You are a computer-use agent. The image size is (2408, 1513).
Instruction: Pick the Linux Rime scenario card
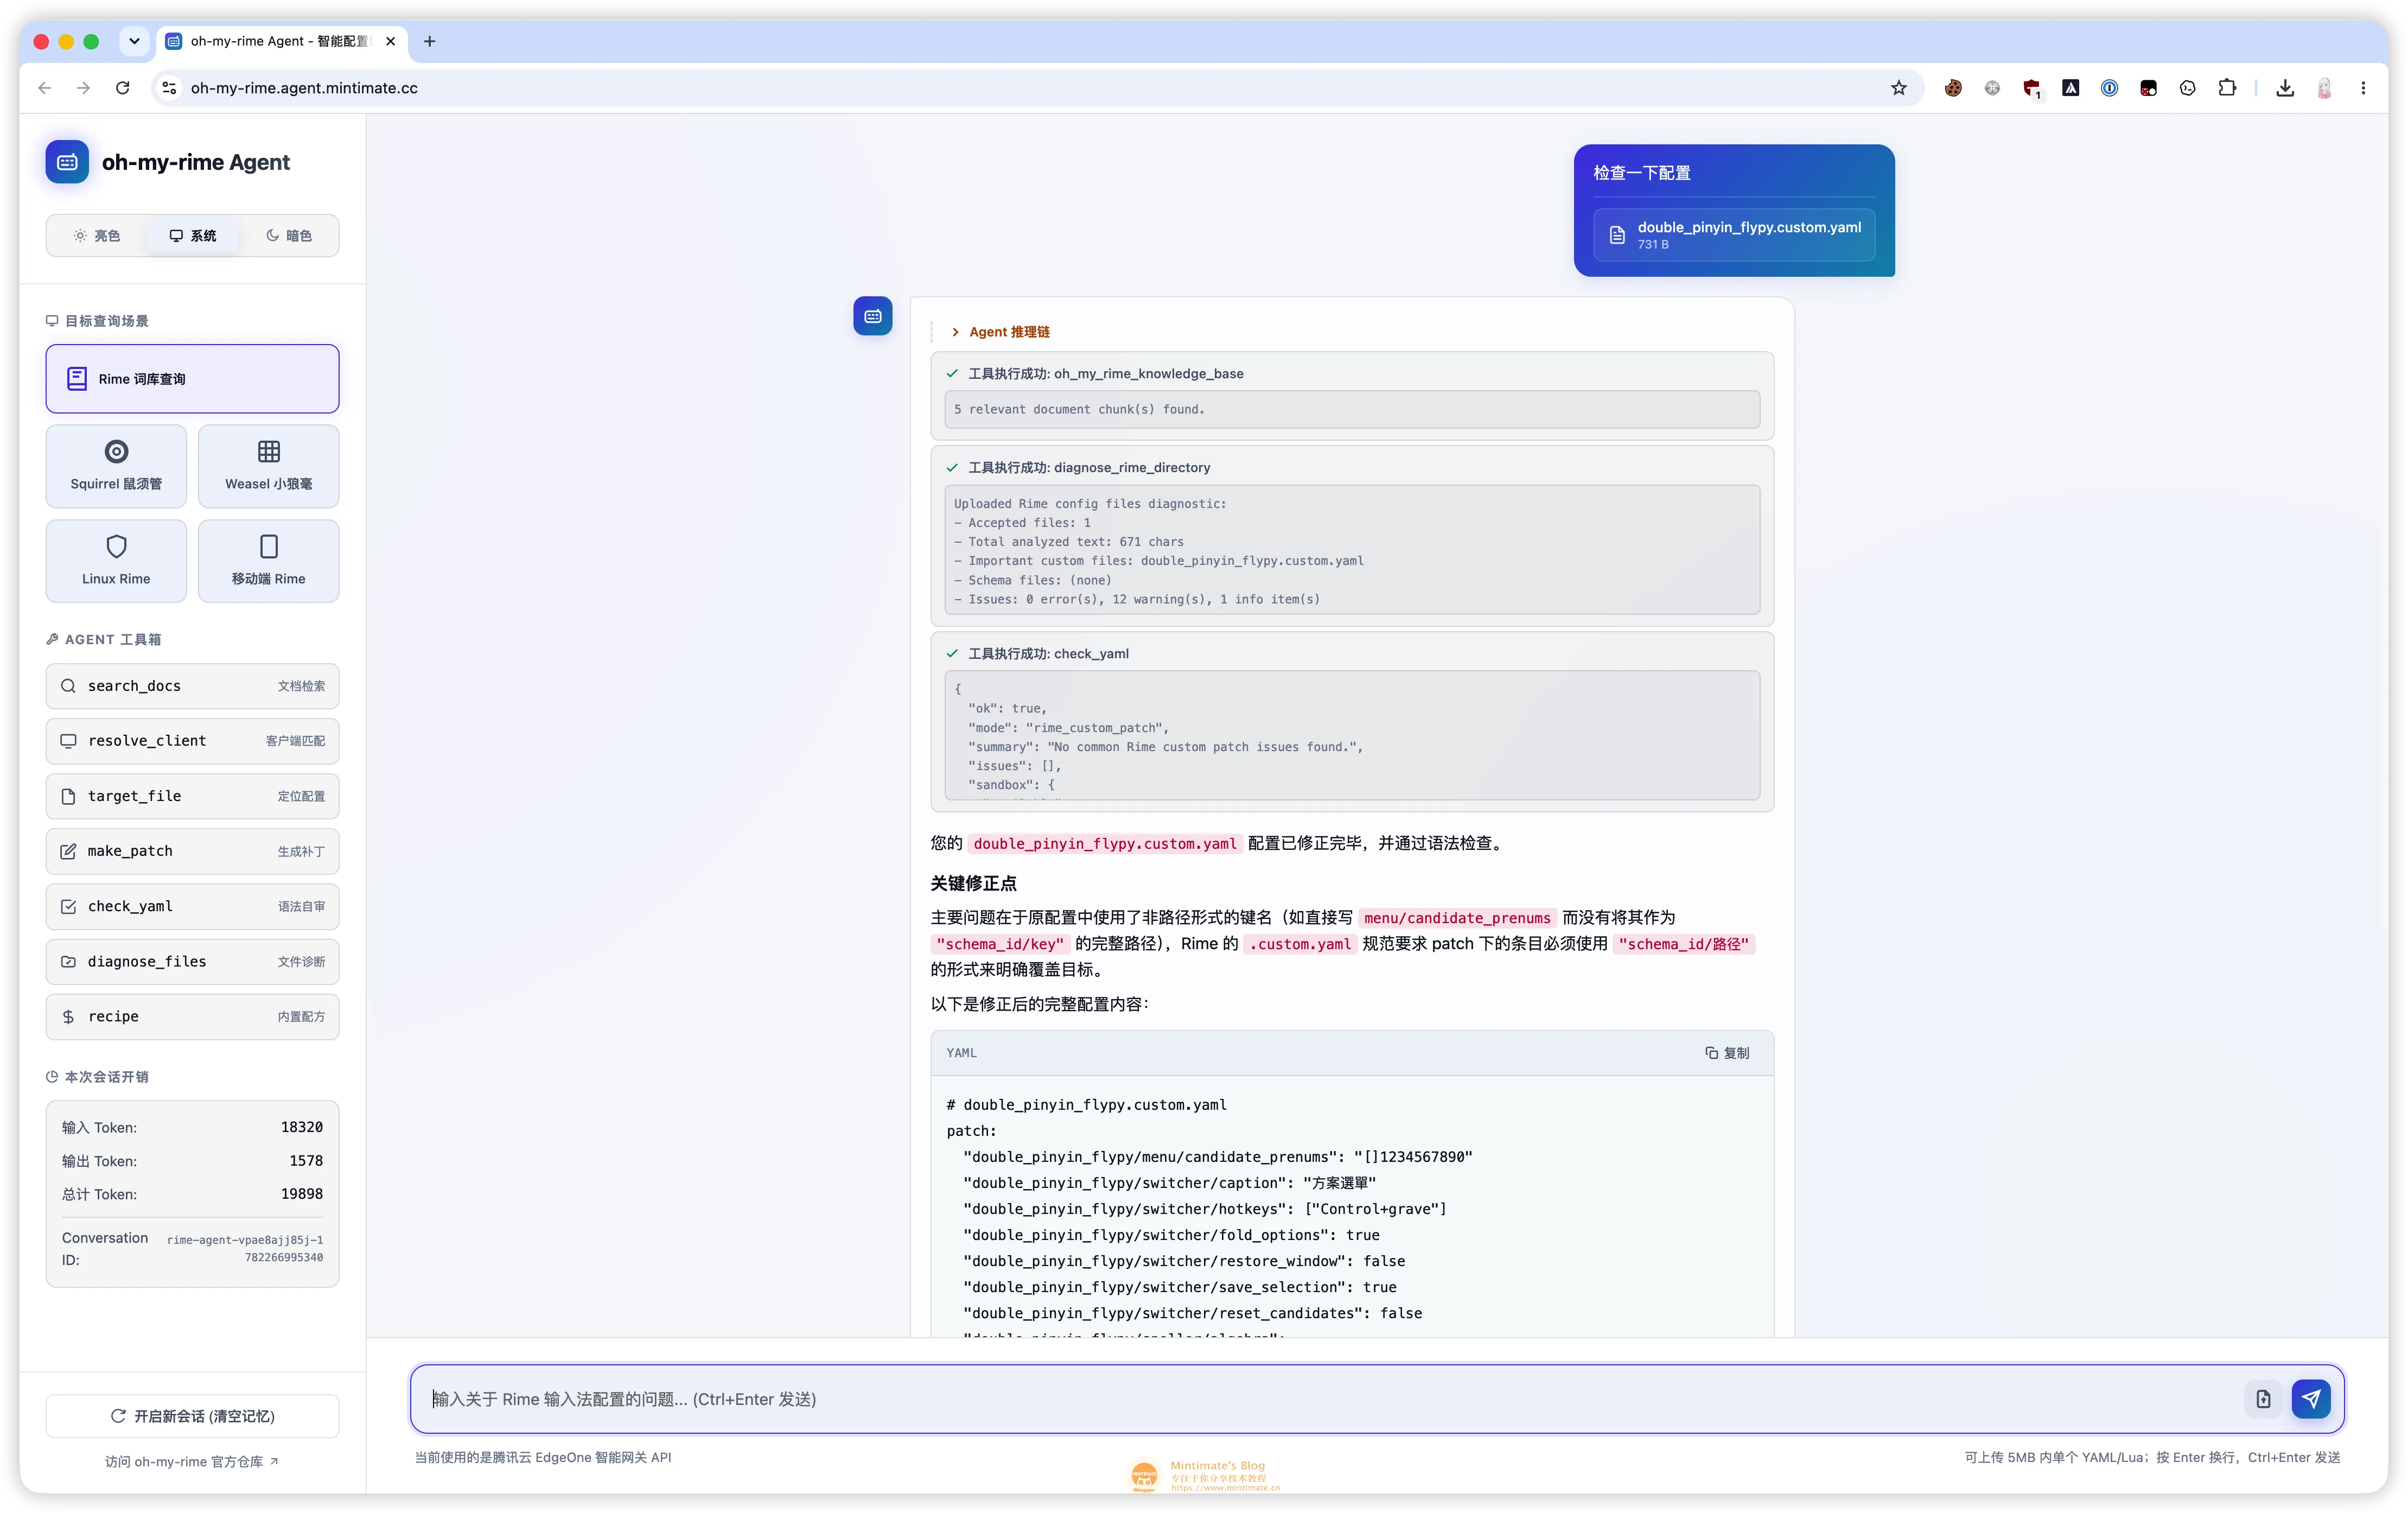click(116, 561)
